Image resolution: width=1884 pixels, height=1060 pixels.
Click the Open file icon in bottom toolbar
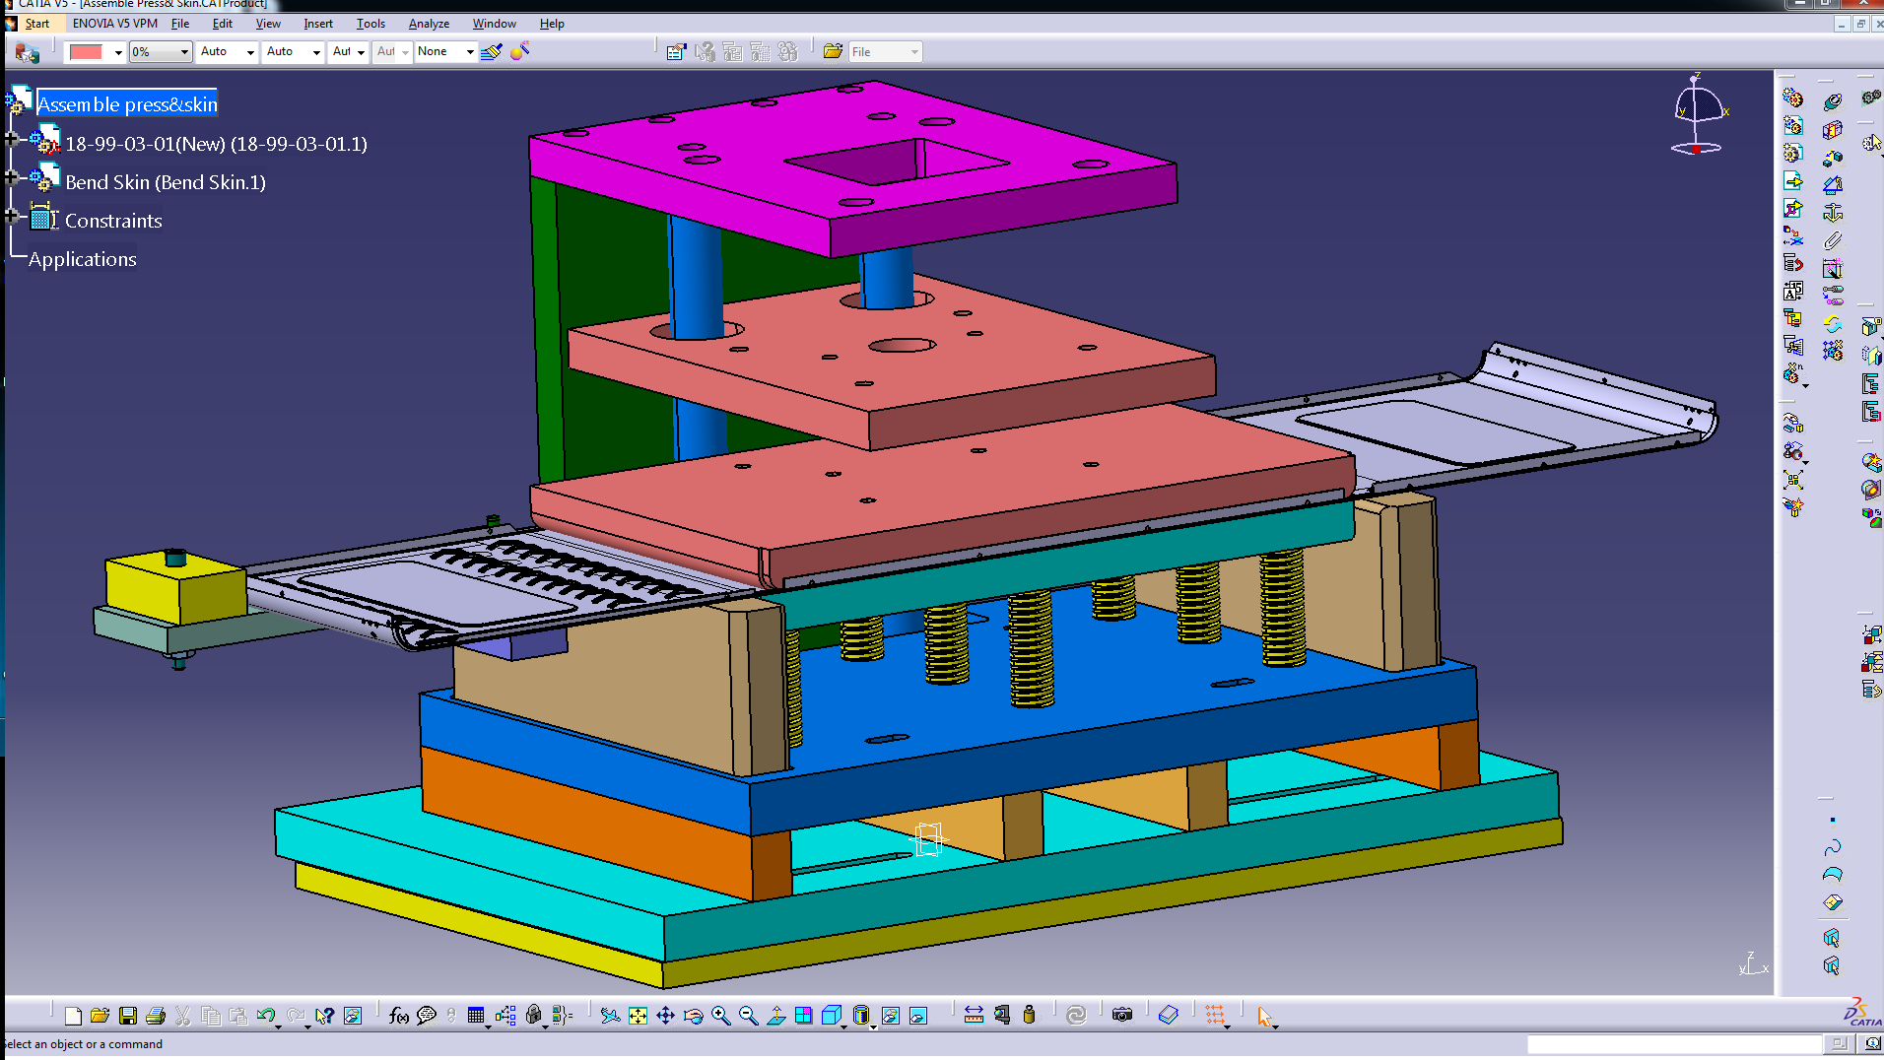(x=100, y=1016)
